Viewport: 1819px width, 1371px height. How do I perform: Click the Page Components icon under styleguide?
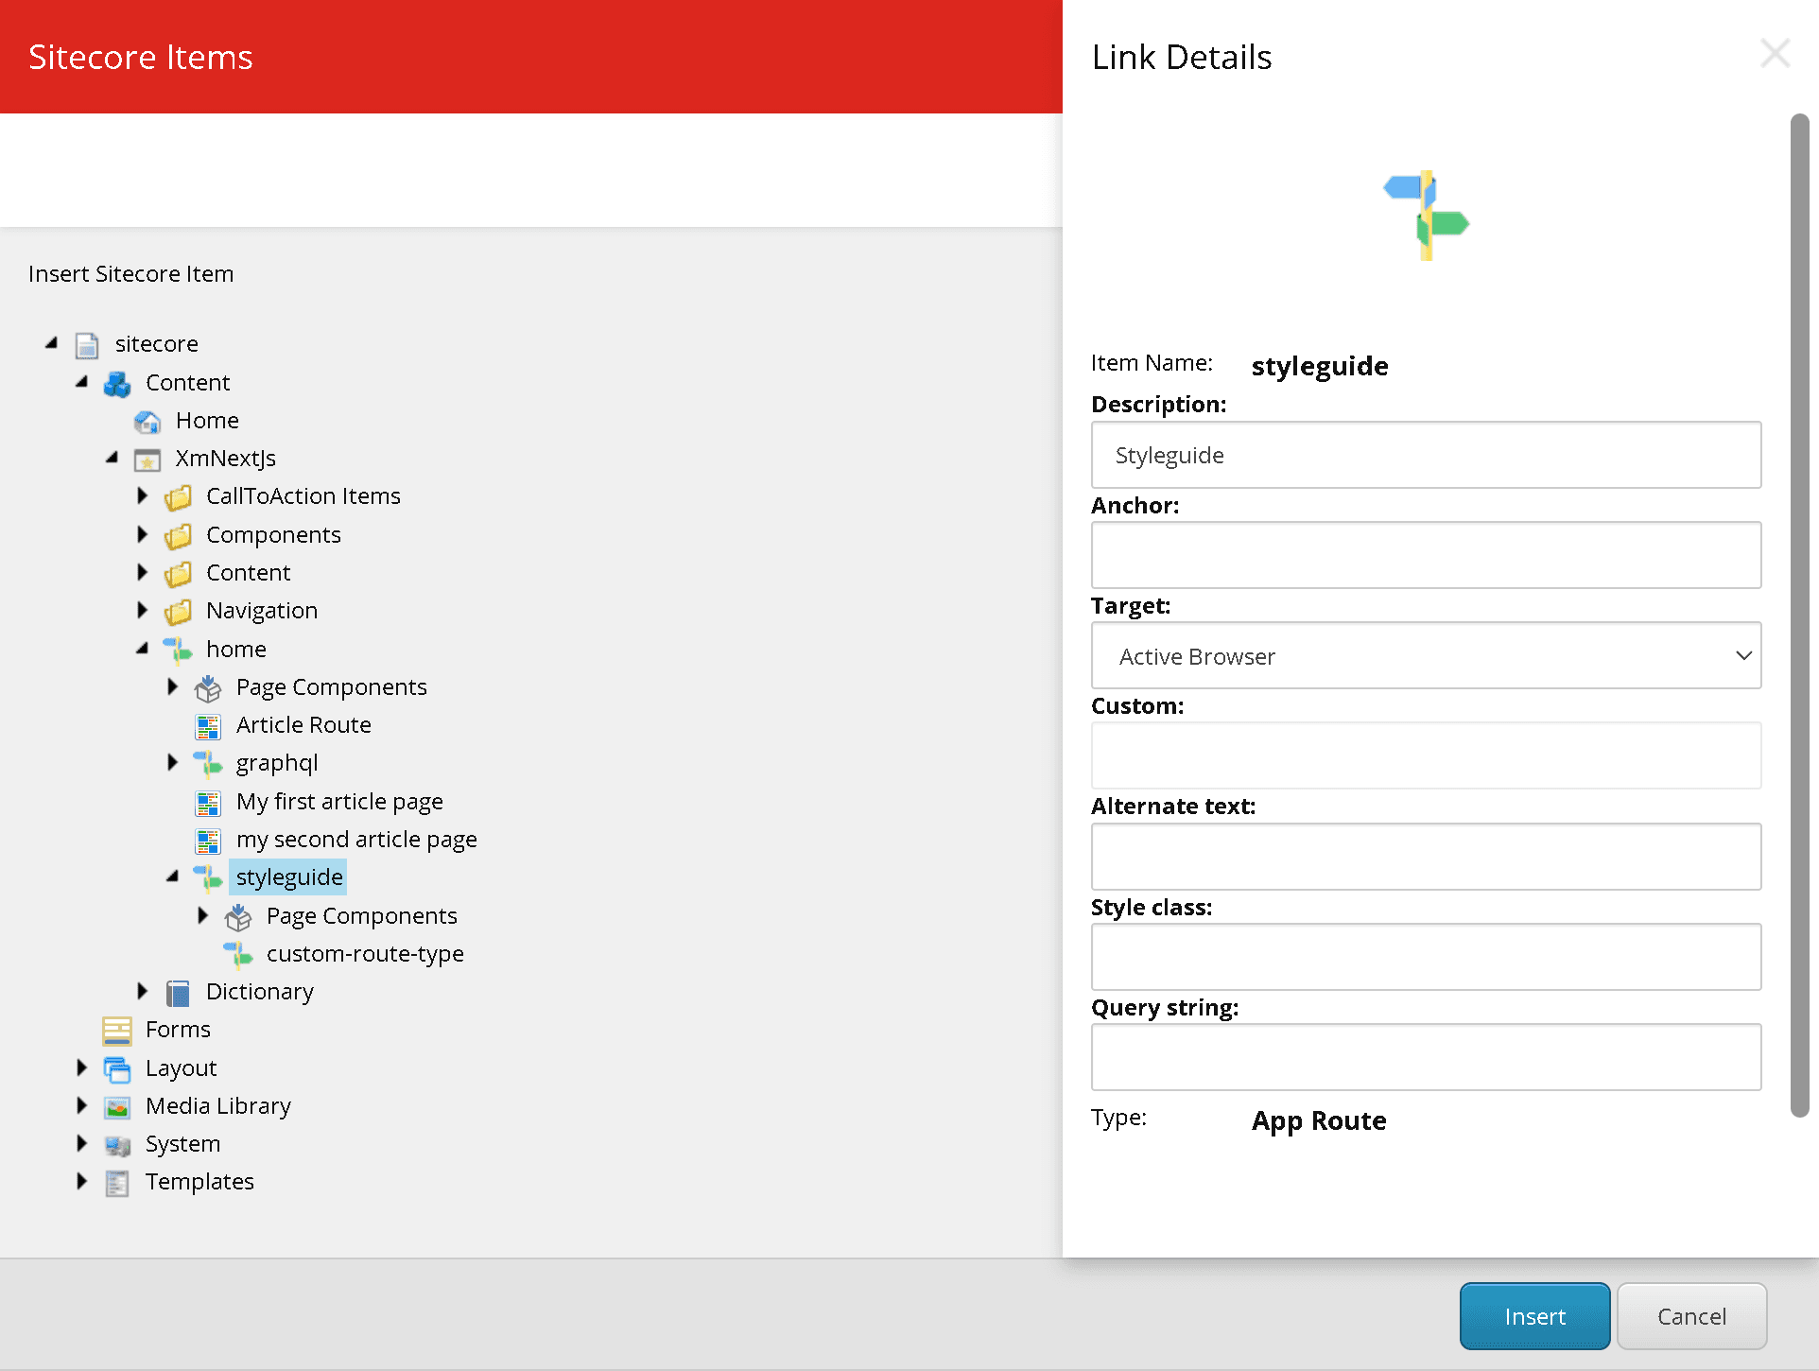point(238,917)
